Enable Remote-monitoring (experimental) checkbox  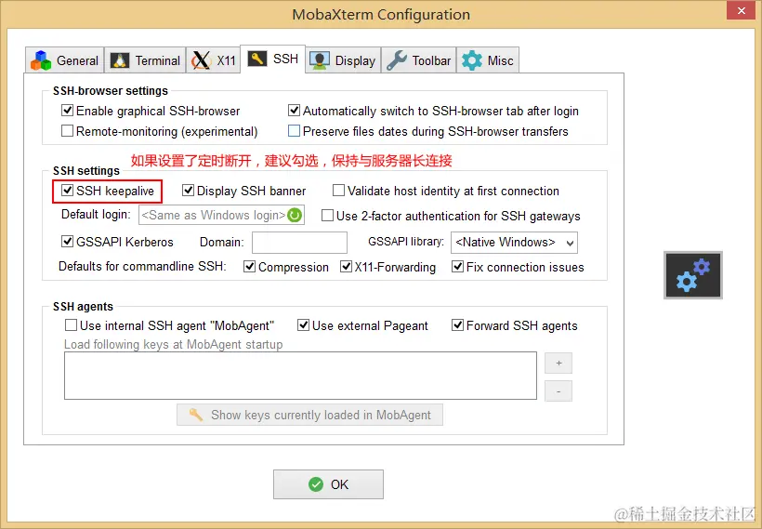[x=68, y=131]
